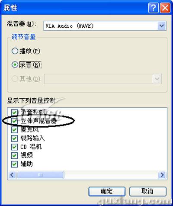Select the 其他 radio button
Screen dimensions: 173x206
[x=15, y=79]
